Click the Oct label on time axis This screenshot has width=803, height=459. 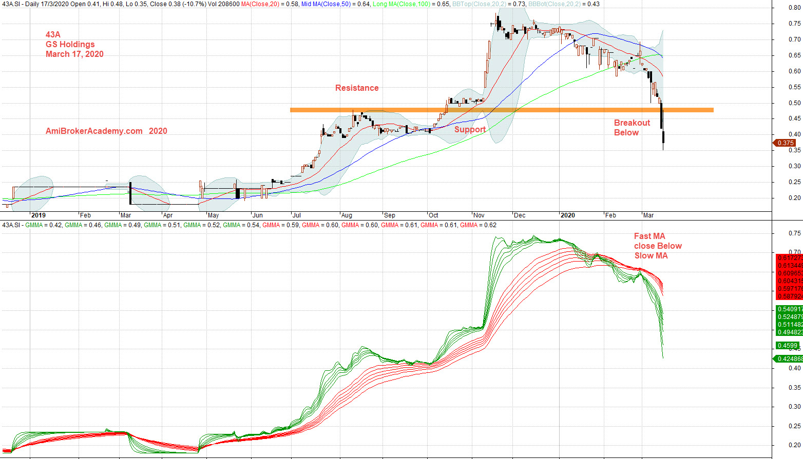pyautogui.click(x=433, y=215)
